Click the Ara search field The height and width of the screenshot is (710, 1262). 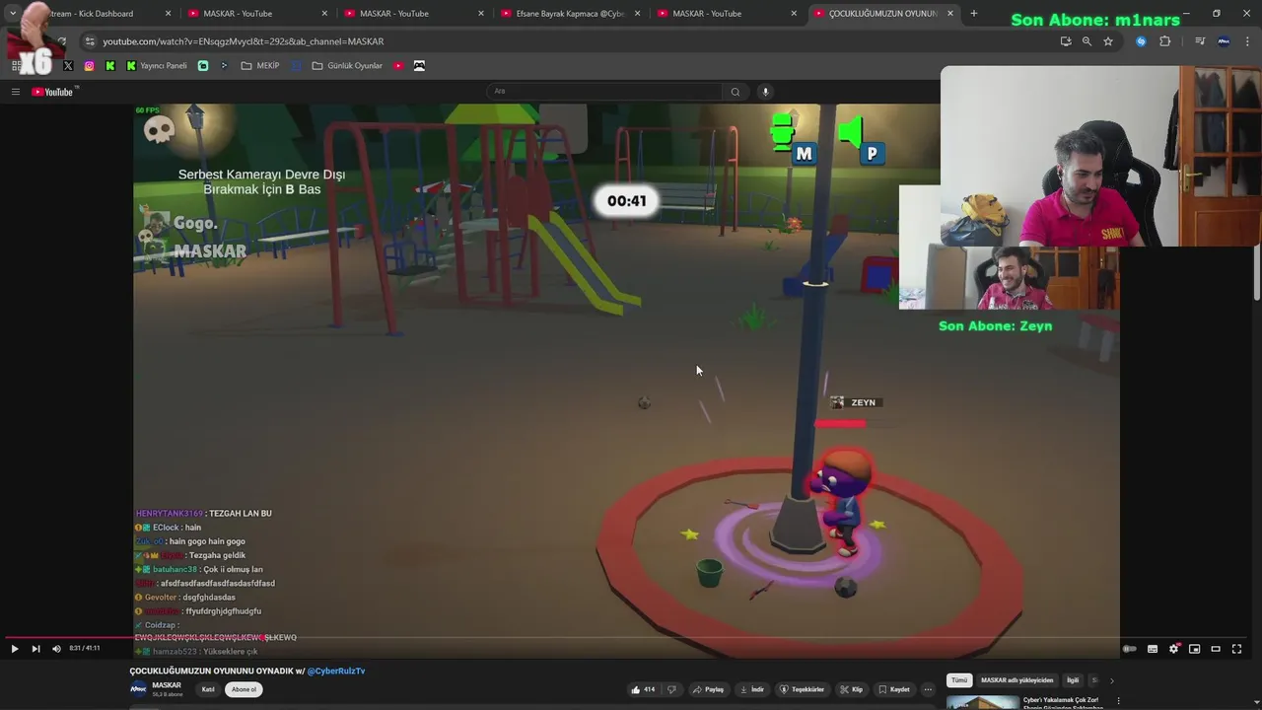pyautogui.click(x=605, y=92)
